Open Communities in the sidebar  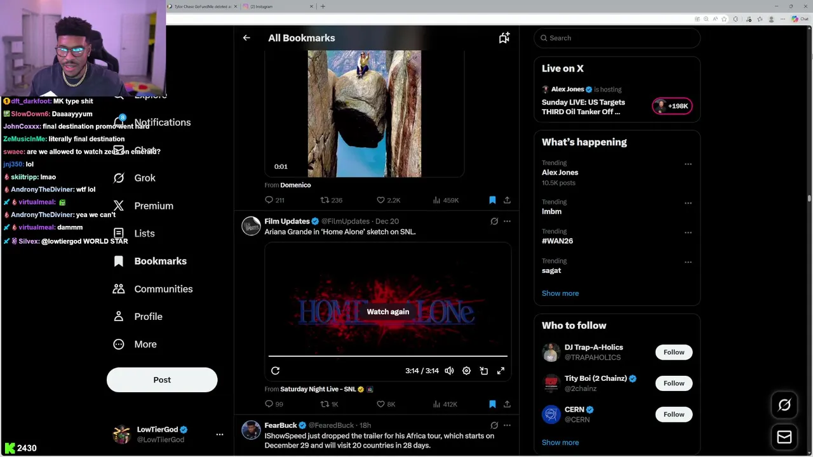152,289
